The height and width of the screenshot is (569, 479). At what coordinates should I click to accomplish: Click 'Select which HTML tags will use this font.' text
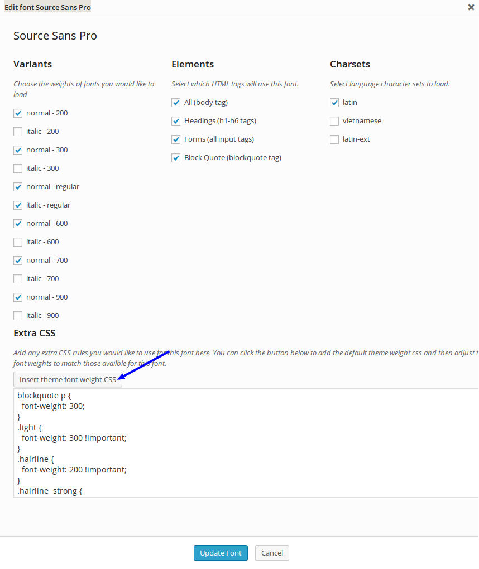(235, 84)
